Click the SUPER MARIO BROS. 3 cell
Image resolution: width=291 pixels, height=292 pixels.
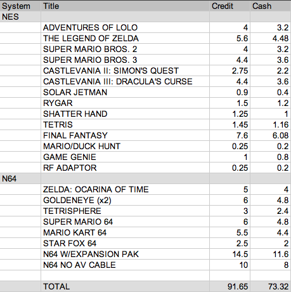tap(125, 60)
